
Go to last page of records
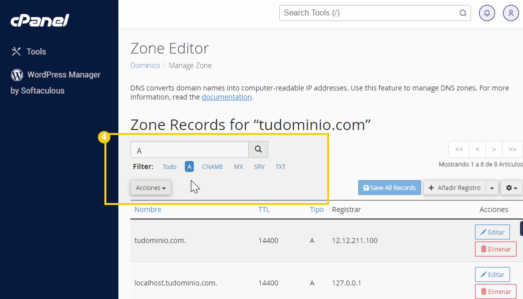click(513, 149)
